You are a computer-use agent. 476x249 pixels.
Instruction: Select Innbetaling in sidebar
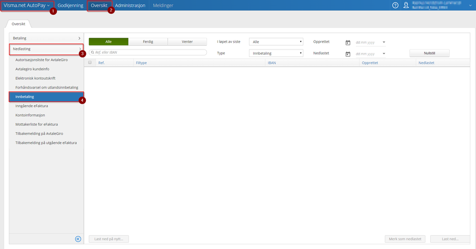click(x=46, y=97)
